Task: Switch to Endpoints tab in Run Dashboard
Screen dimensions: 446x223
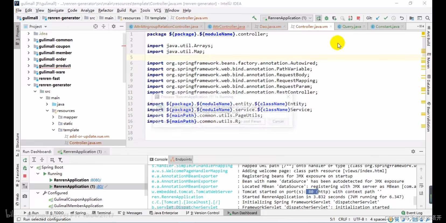Action: coord(182,159)
